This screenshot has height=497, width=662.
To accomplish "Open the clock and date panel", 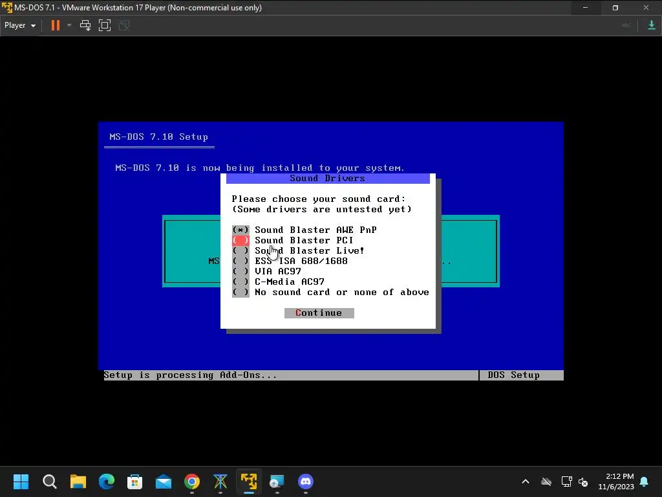I will [x=616, y=481].
